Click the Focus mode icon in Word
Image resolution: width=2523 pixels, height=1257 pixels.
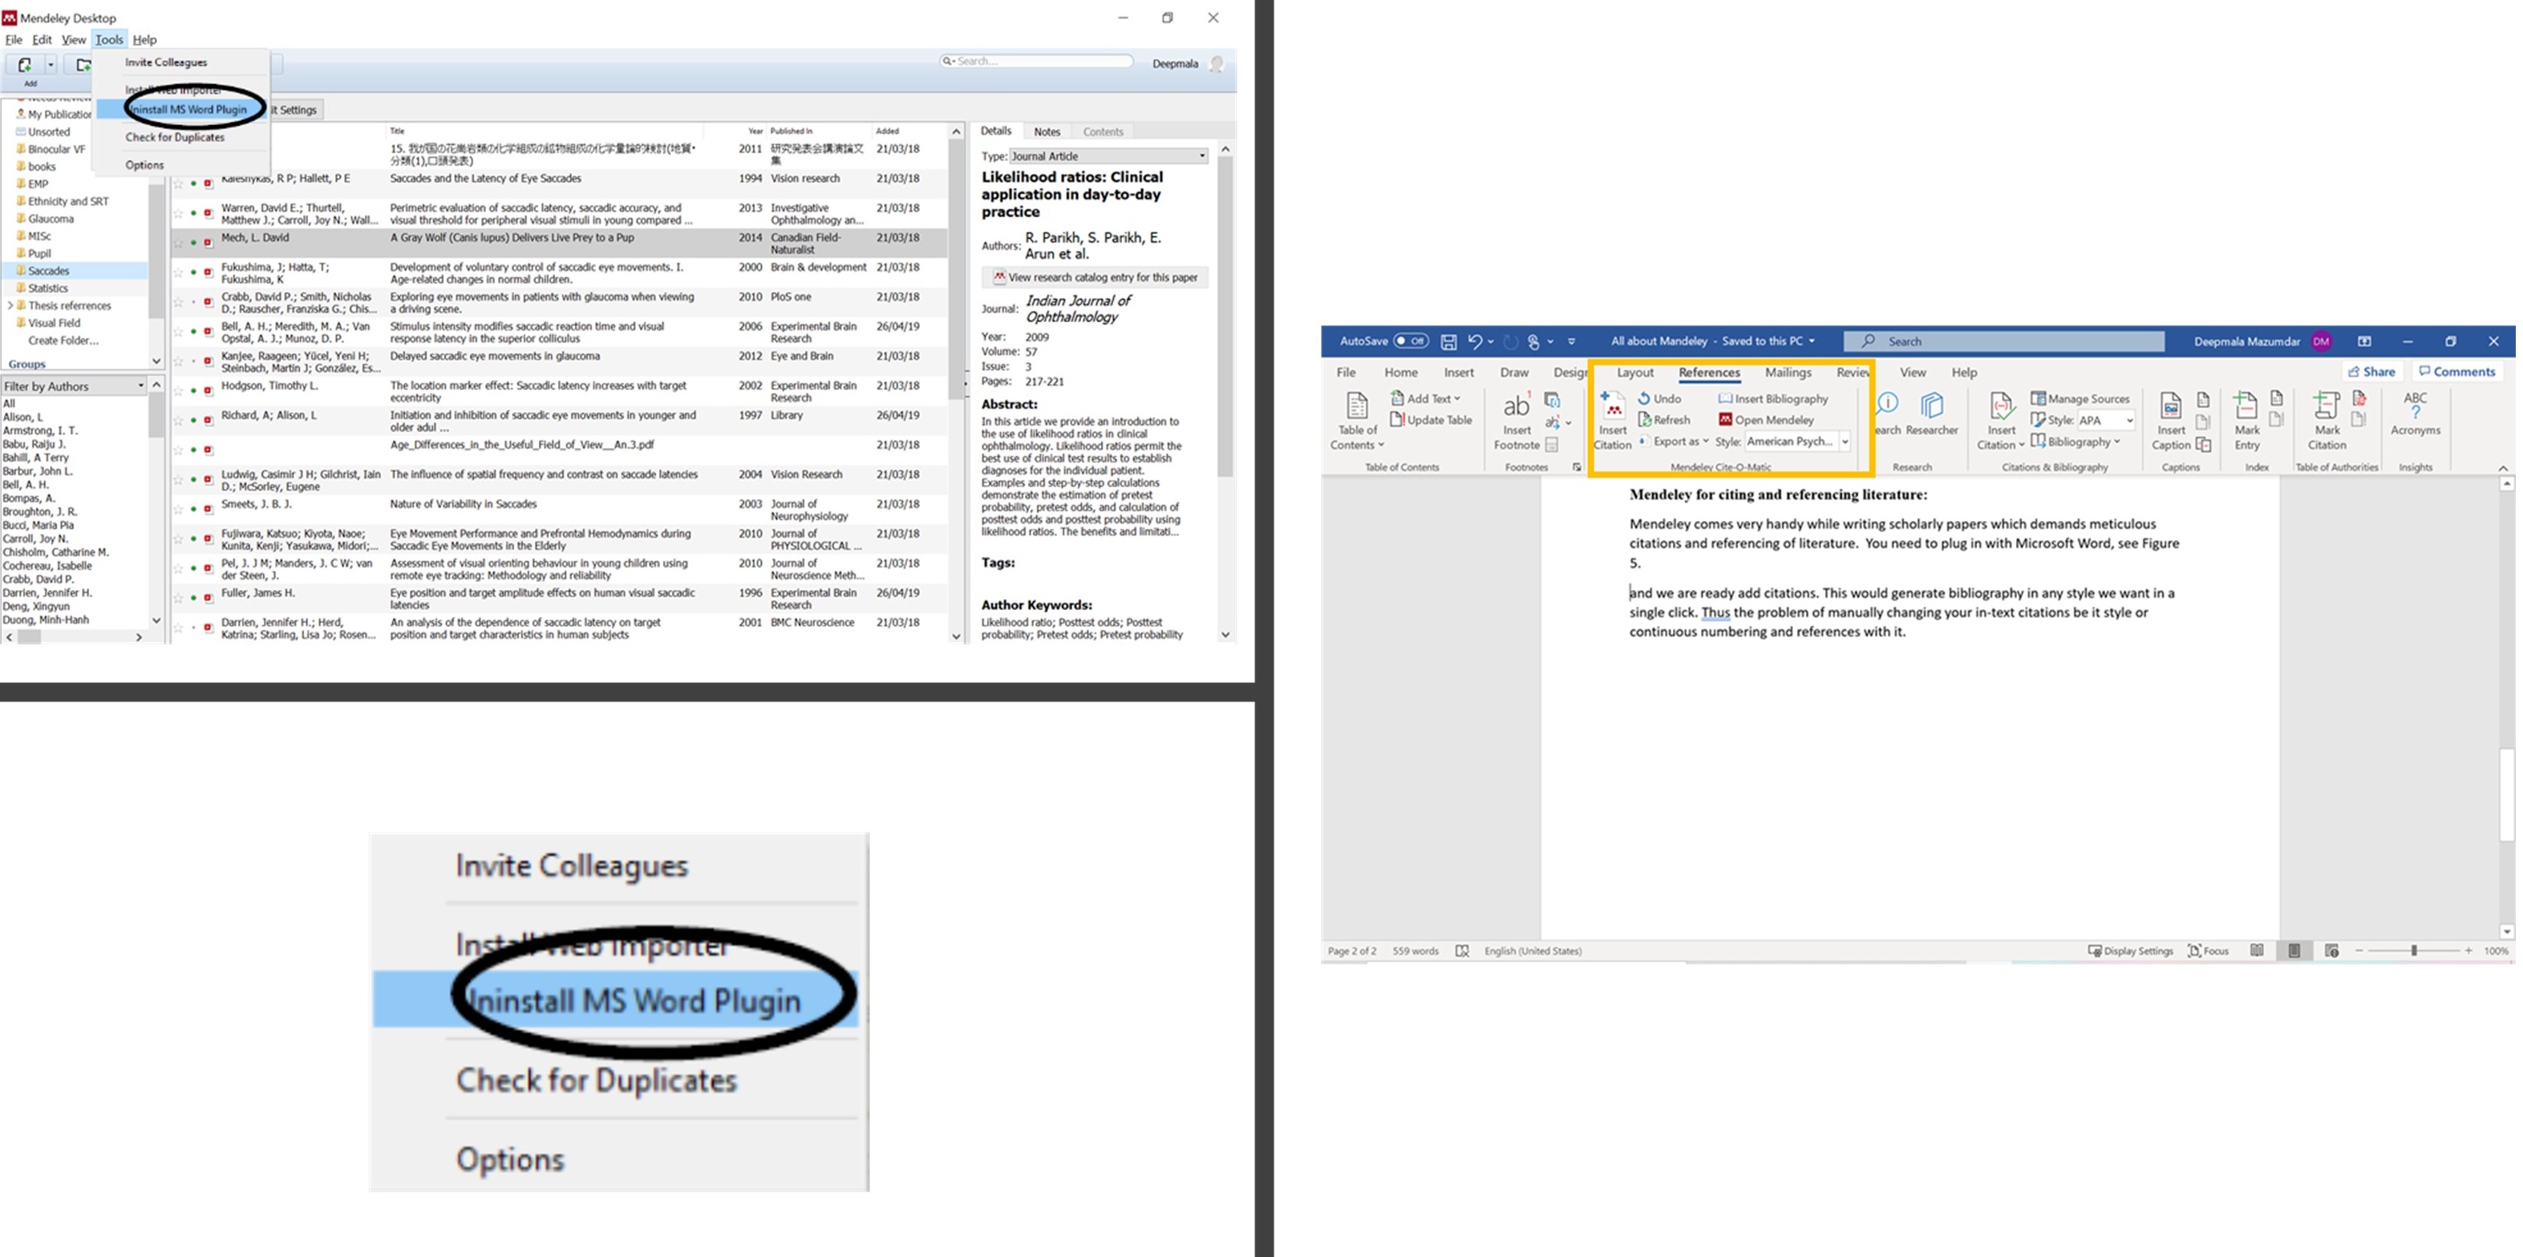(2195, 951)
